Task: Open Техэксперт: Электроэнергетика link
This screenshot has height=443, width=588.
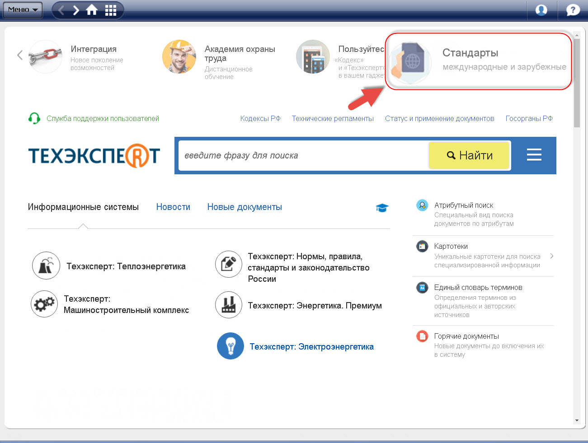Action: pyautogui.click(x=312, y=347)
